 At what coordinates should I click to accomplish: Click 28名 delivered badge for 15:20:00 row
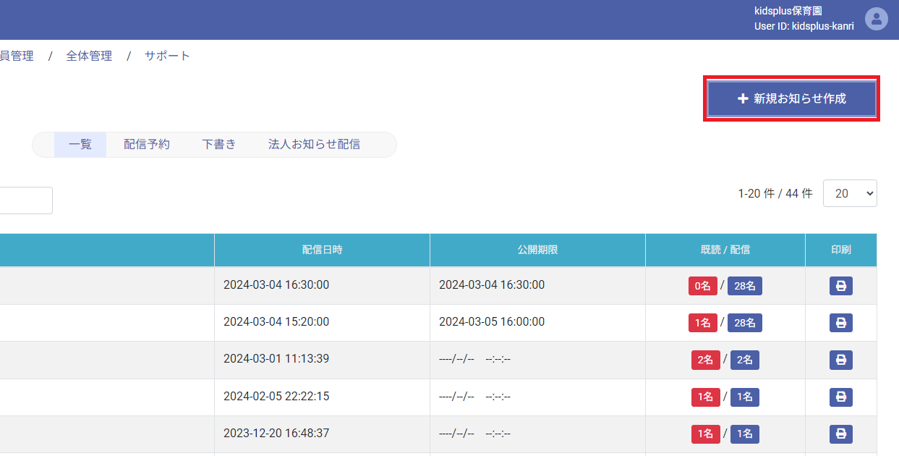tap(745, 323)
